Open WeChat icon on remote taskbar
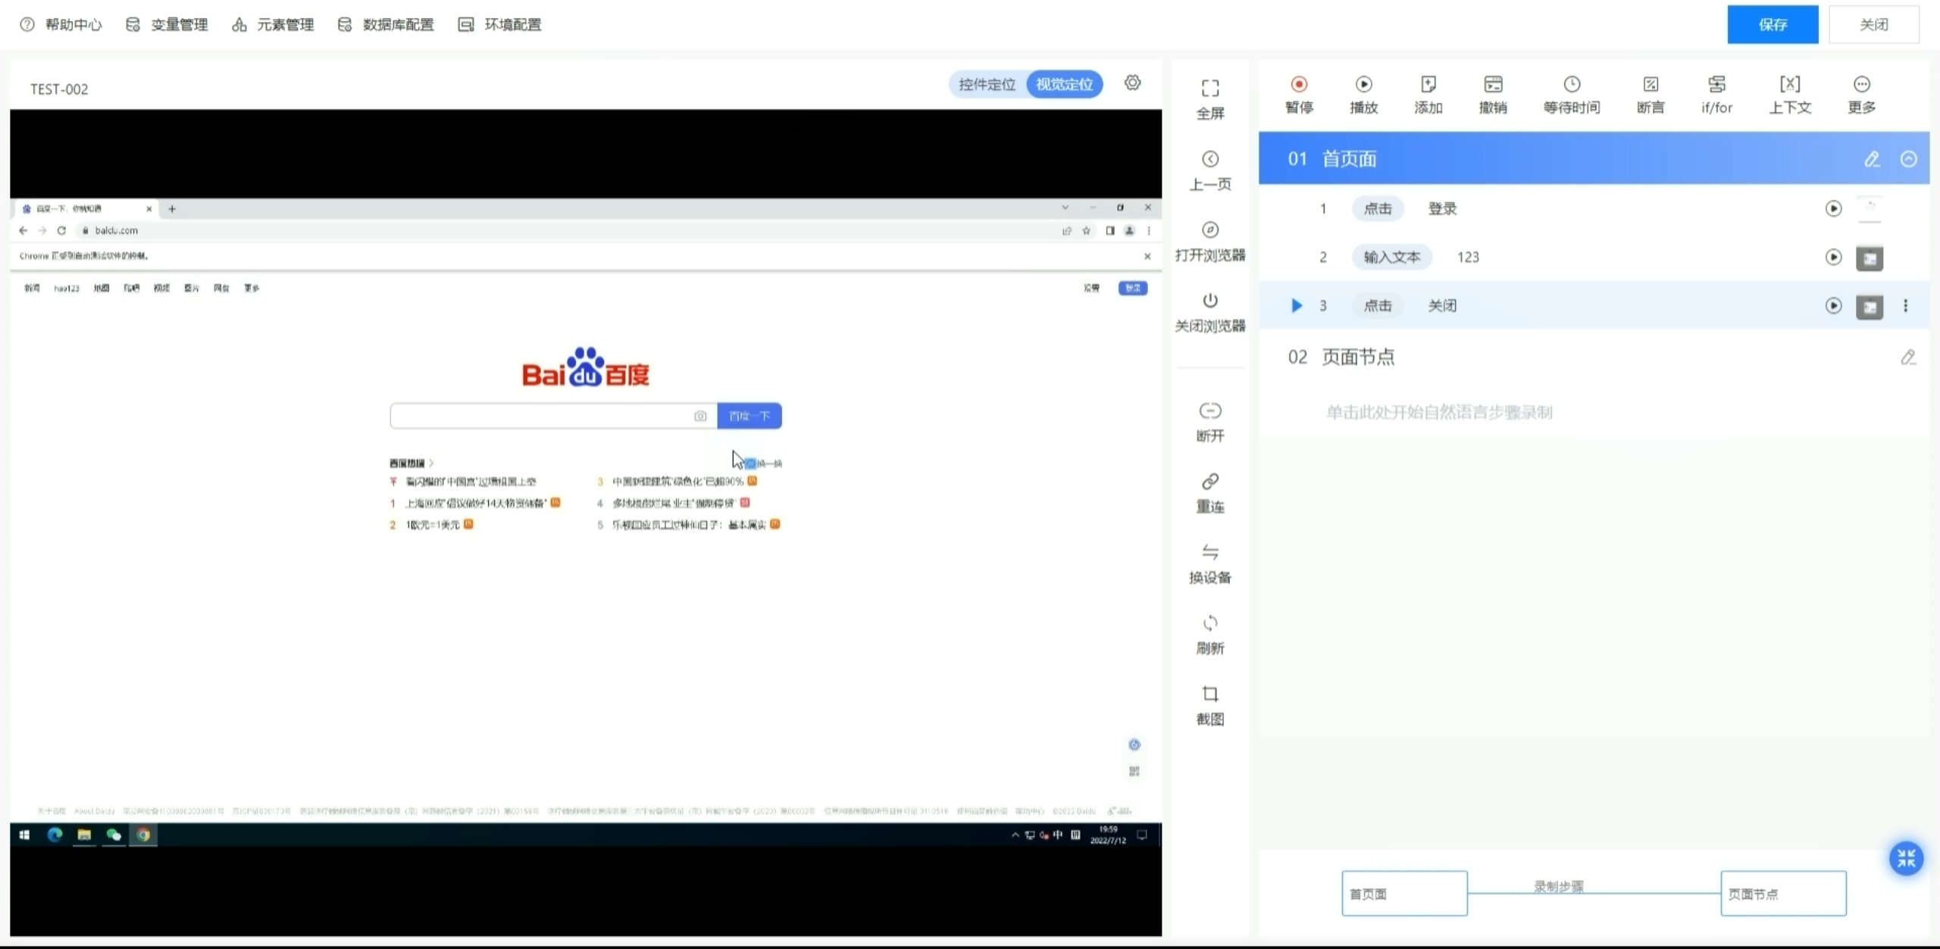The height and width of the screenshot is (949, 1940). coord(114,835)
